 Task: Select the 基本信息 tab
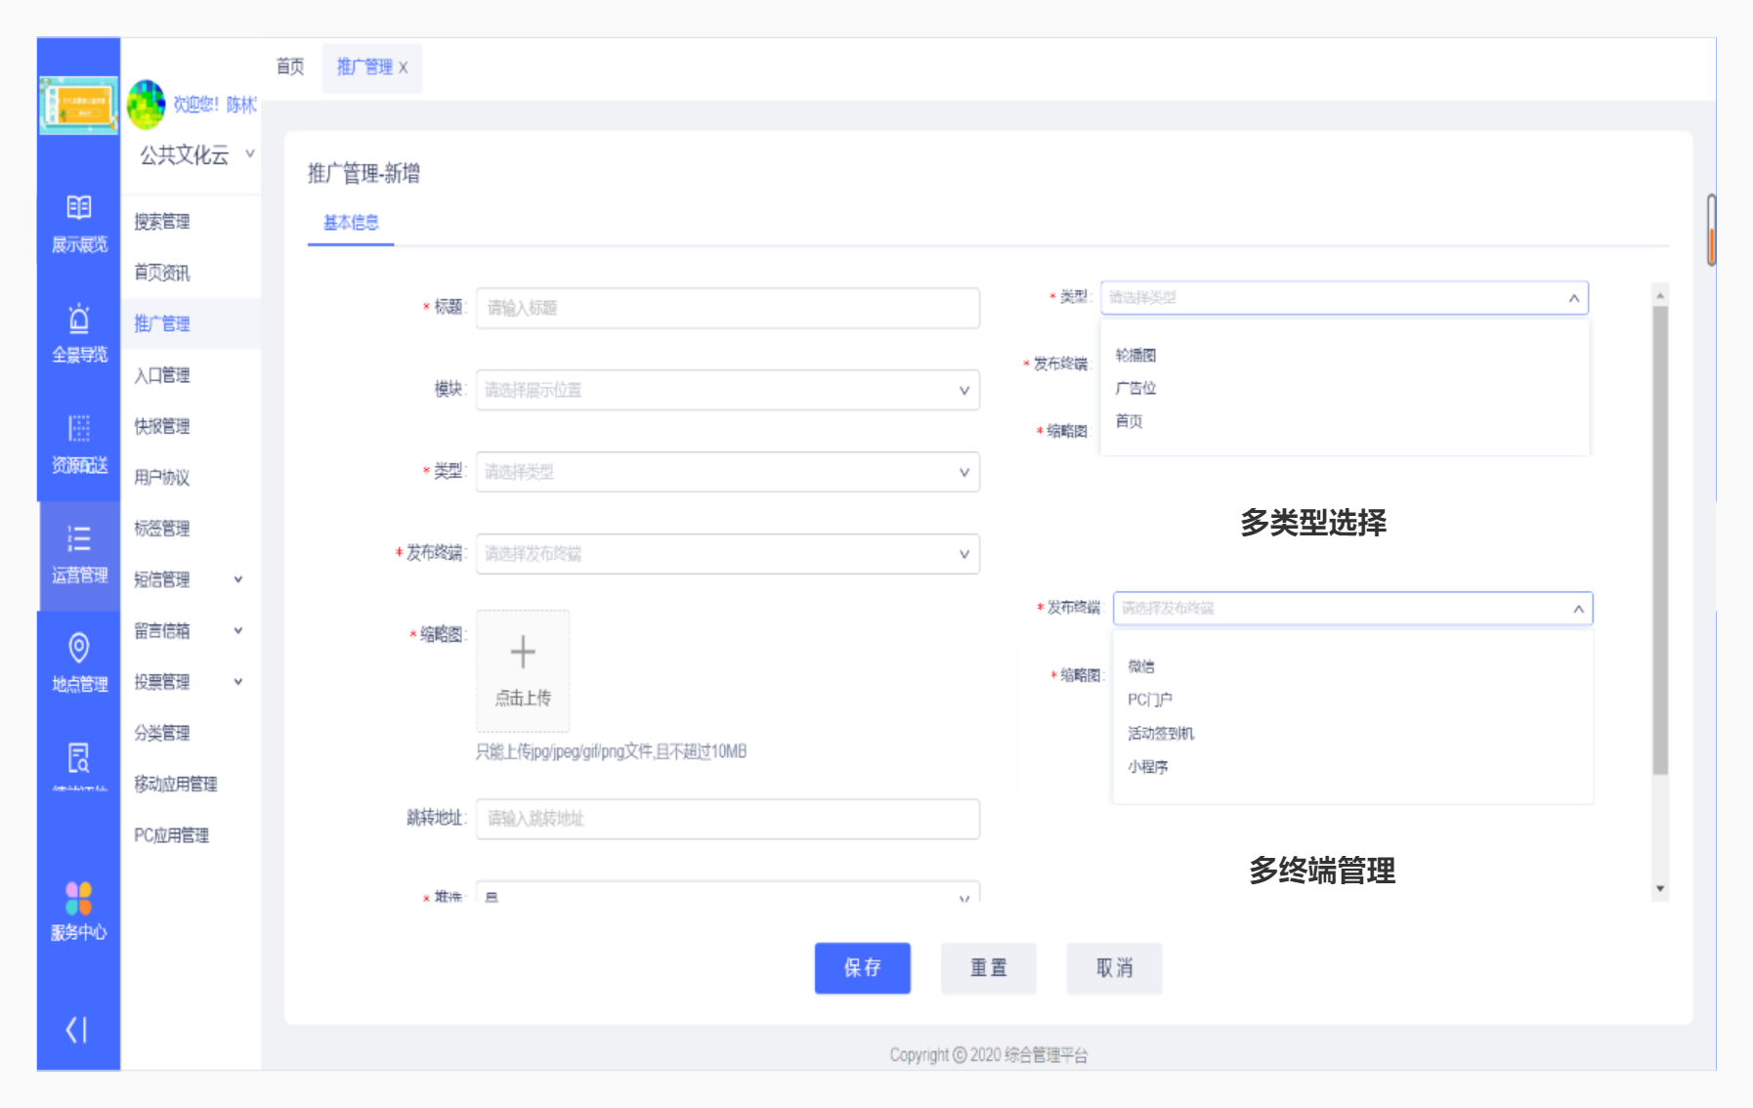351,223
